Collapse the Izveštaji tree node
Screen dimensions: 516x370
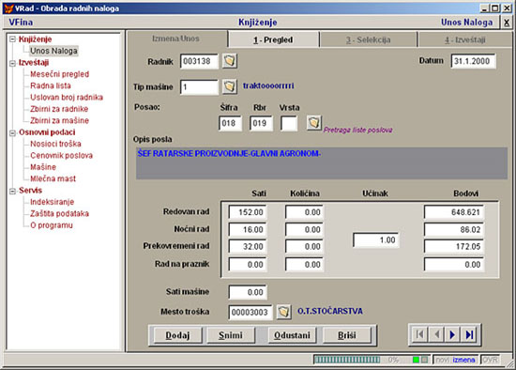[x=12, y=63]
